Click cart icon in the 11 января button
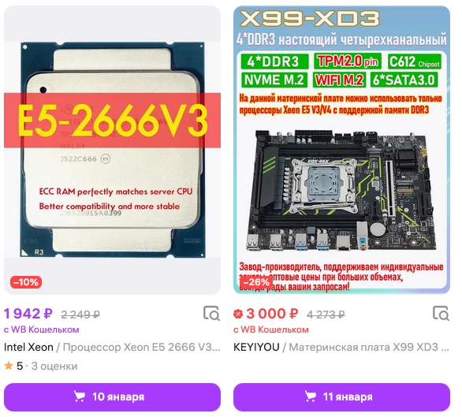 pos(310,397)
